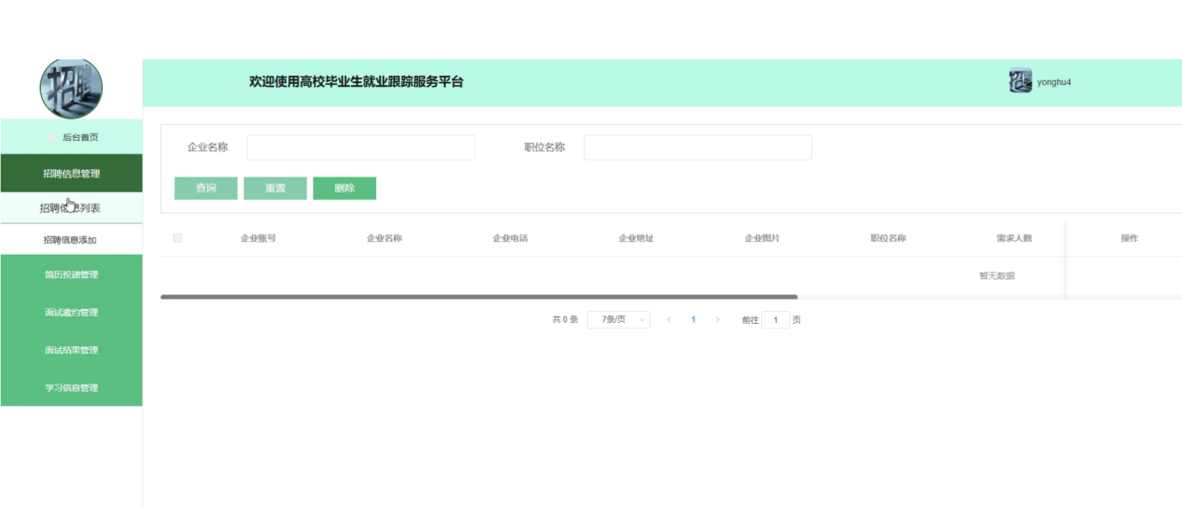The image size is (1182, 506).
Task: Click the next page arrow
Action: (717, 319)
